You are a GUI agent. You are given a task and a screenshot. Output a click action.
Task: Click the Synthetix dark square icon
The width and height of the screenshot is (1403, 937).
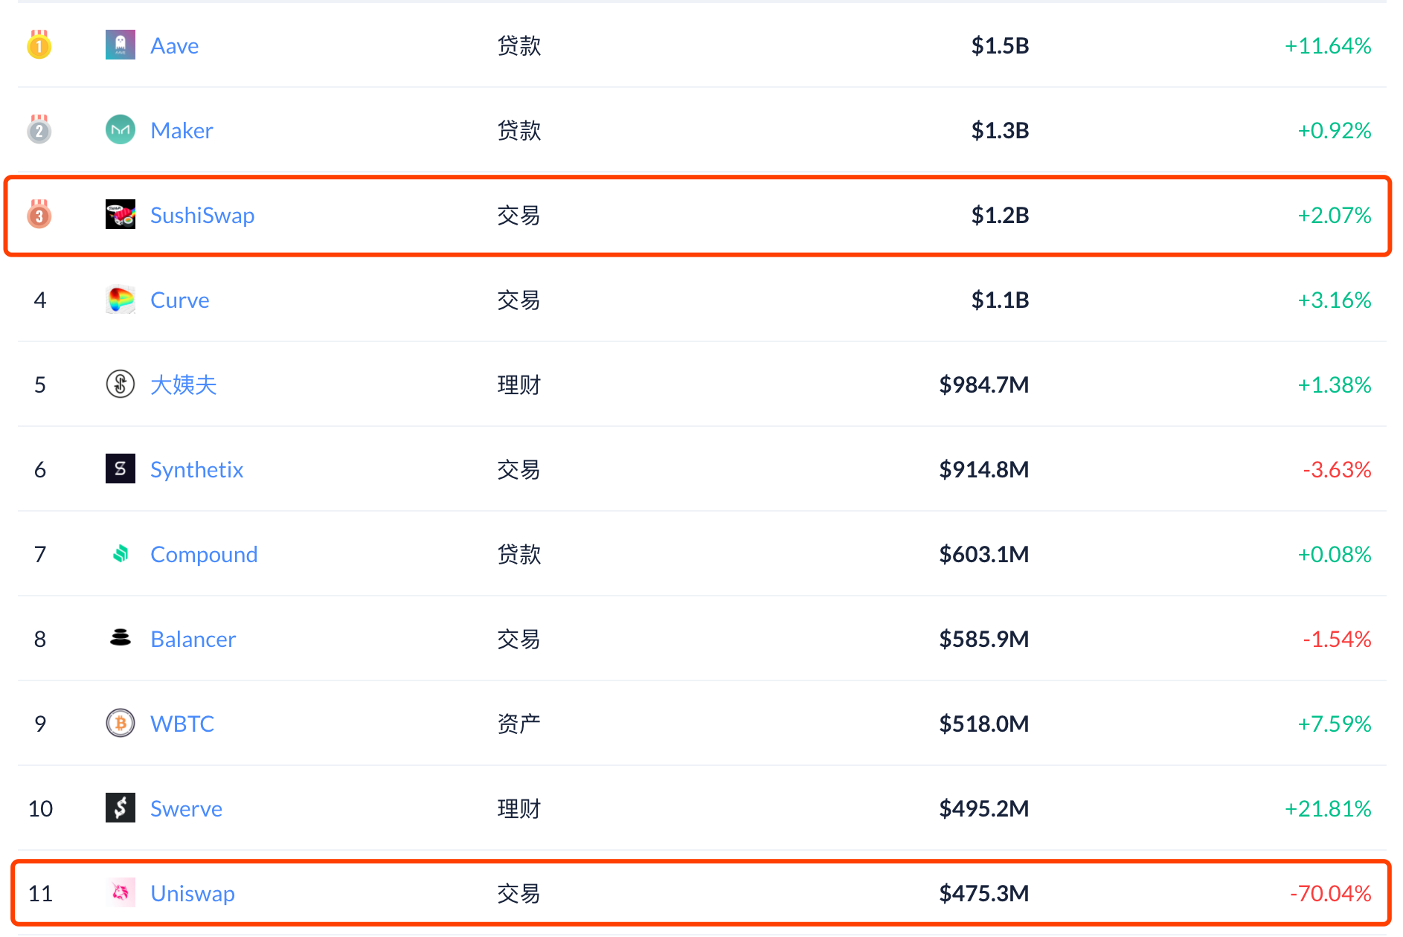120,468
